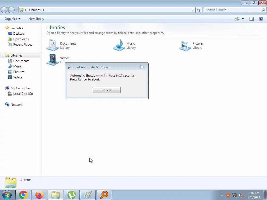The image size is (267, 200).
Task: Open the Videos library icon
Action: click(53, 60)
